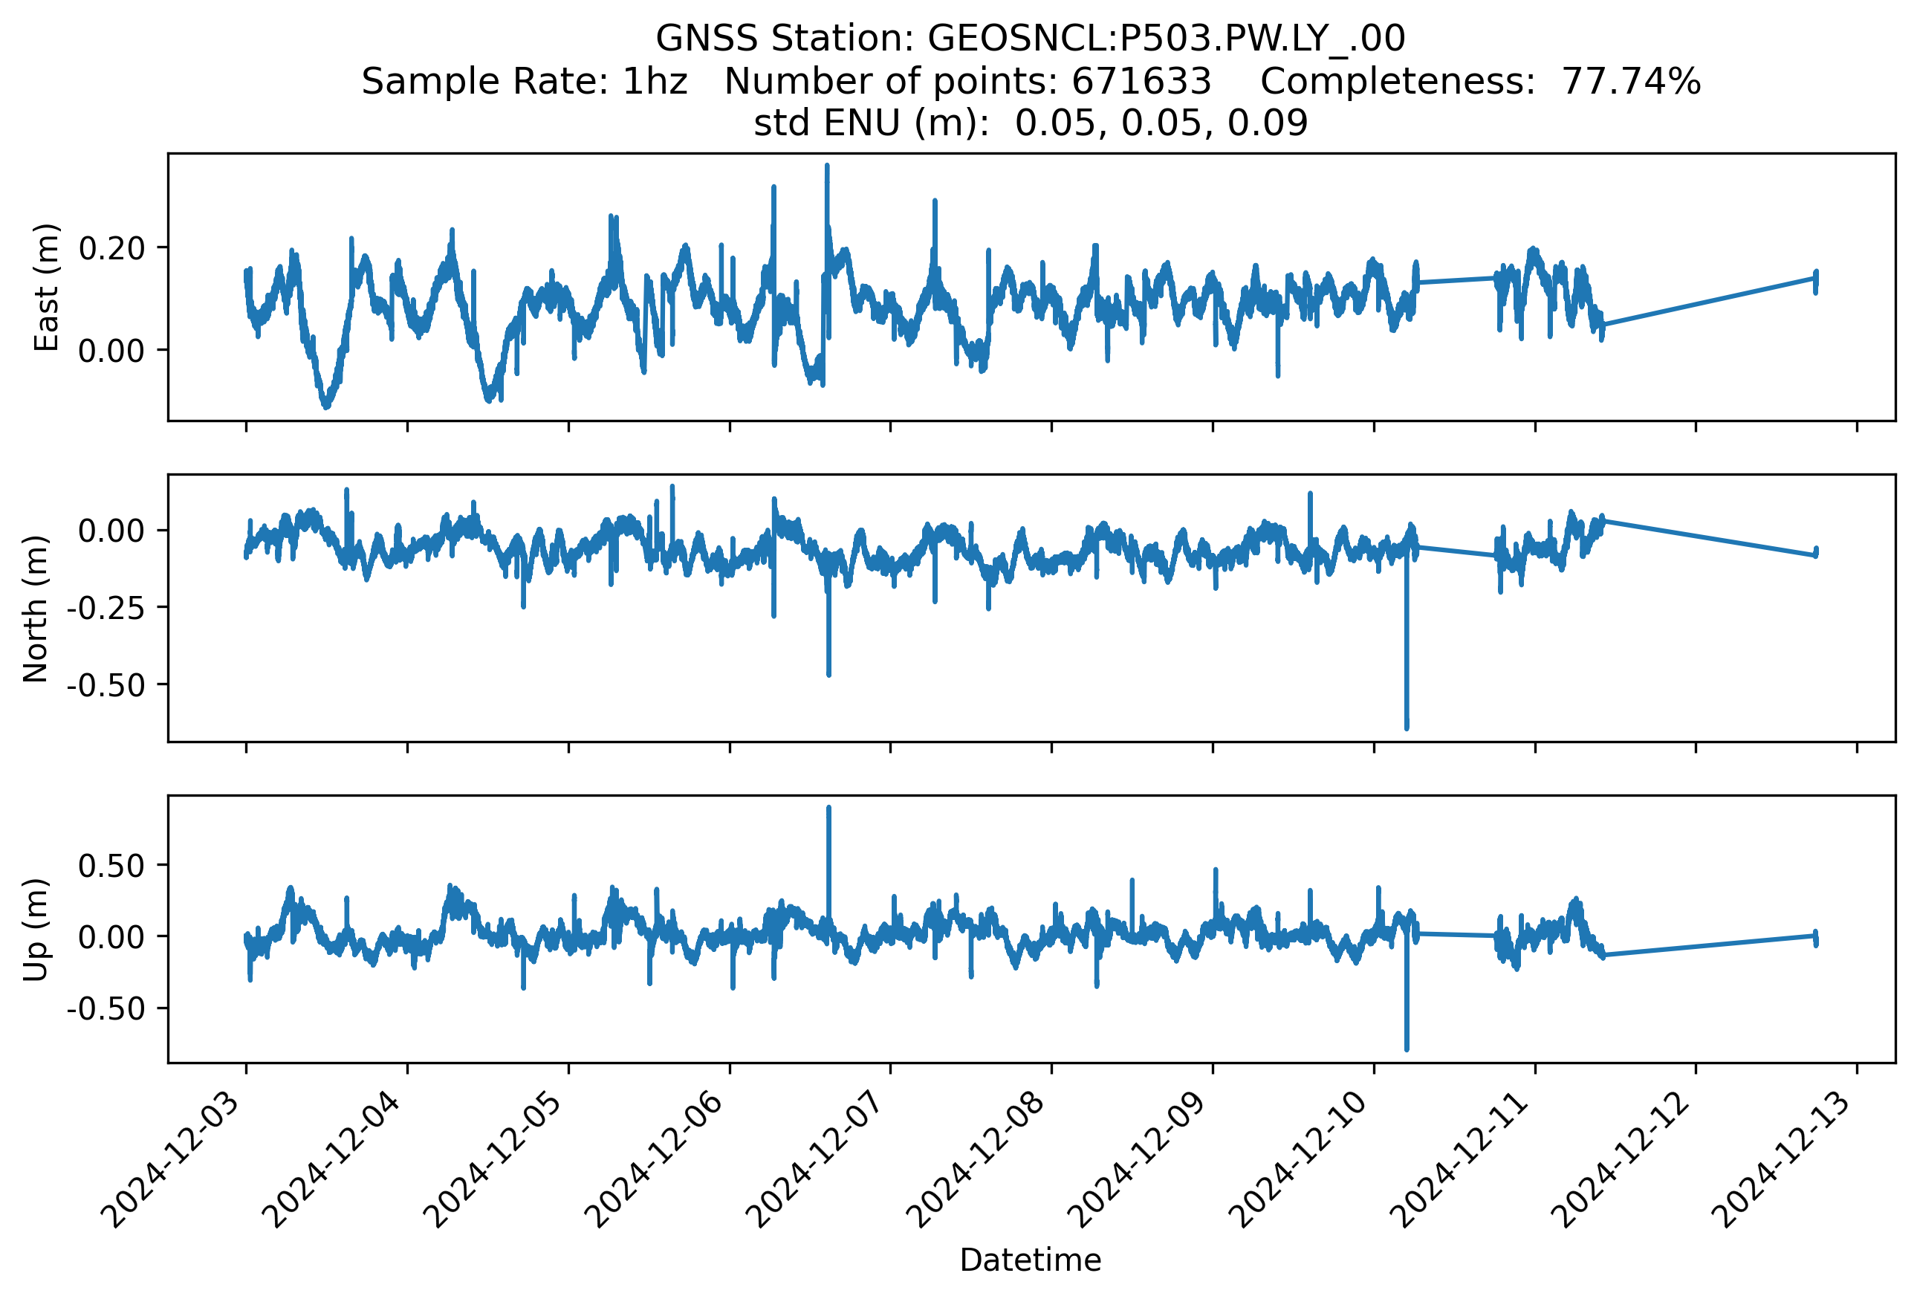Click the std ENU values line
1917x1299 pixels.
(1031, 123)
